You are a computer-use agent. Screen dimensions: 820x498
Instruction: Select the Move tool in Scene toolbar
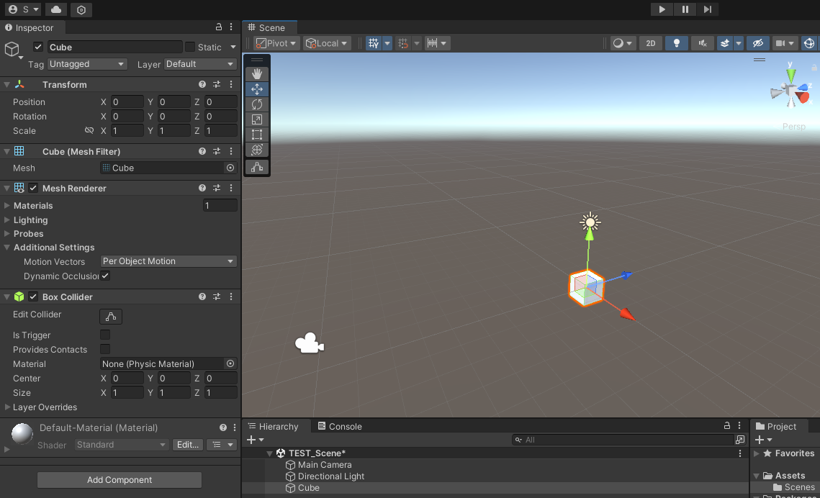click(x=257, y=89)
